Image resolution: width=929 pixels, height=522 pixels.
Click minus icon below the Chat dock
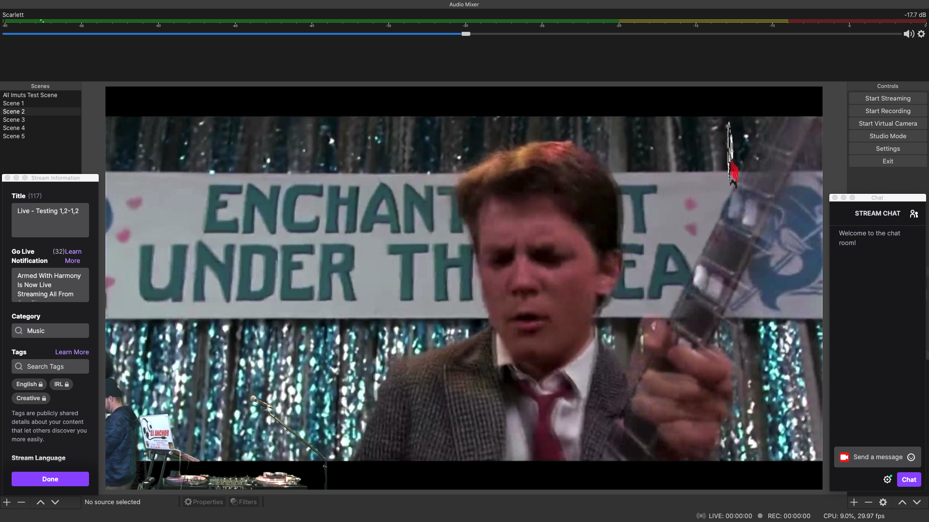coord(869,502)
